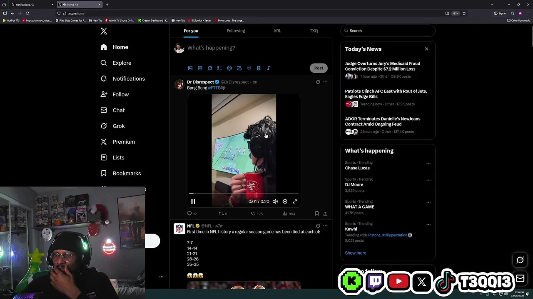Open options for WHAT A GAME trend
The height and width of the screenshot is (299, 533).
click(x=428, y=202)
